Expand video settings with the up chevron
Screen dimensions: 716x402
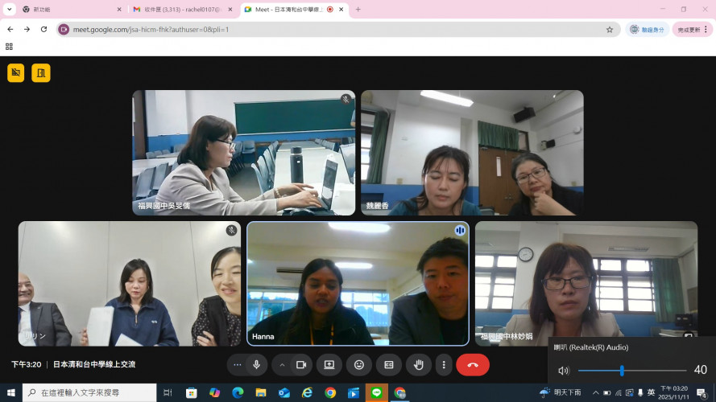[282, 364]
